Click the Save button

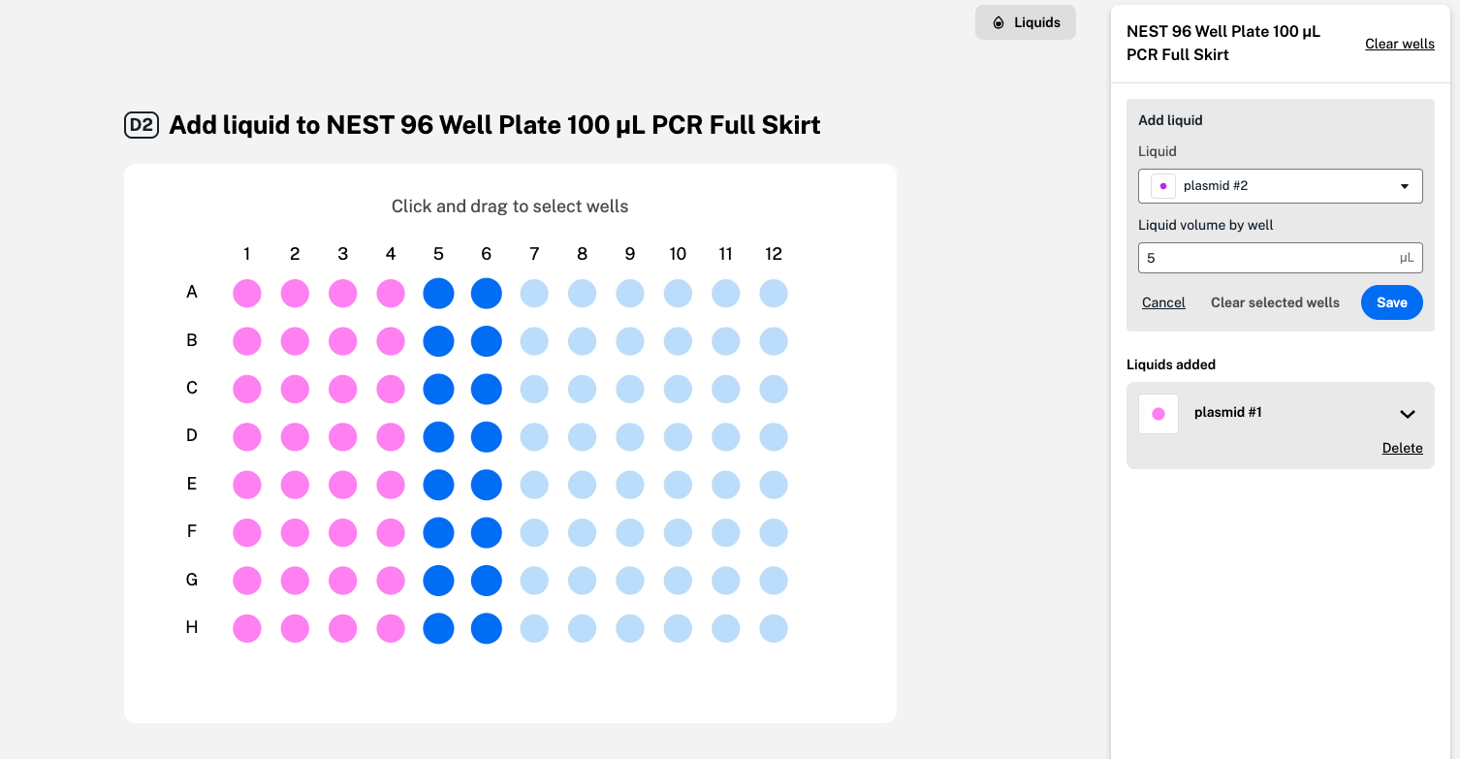1391,302
